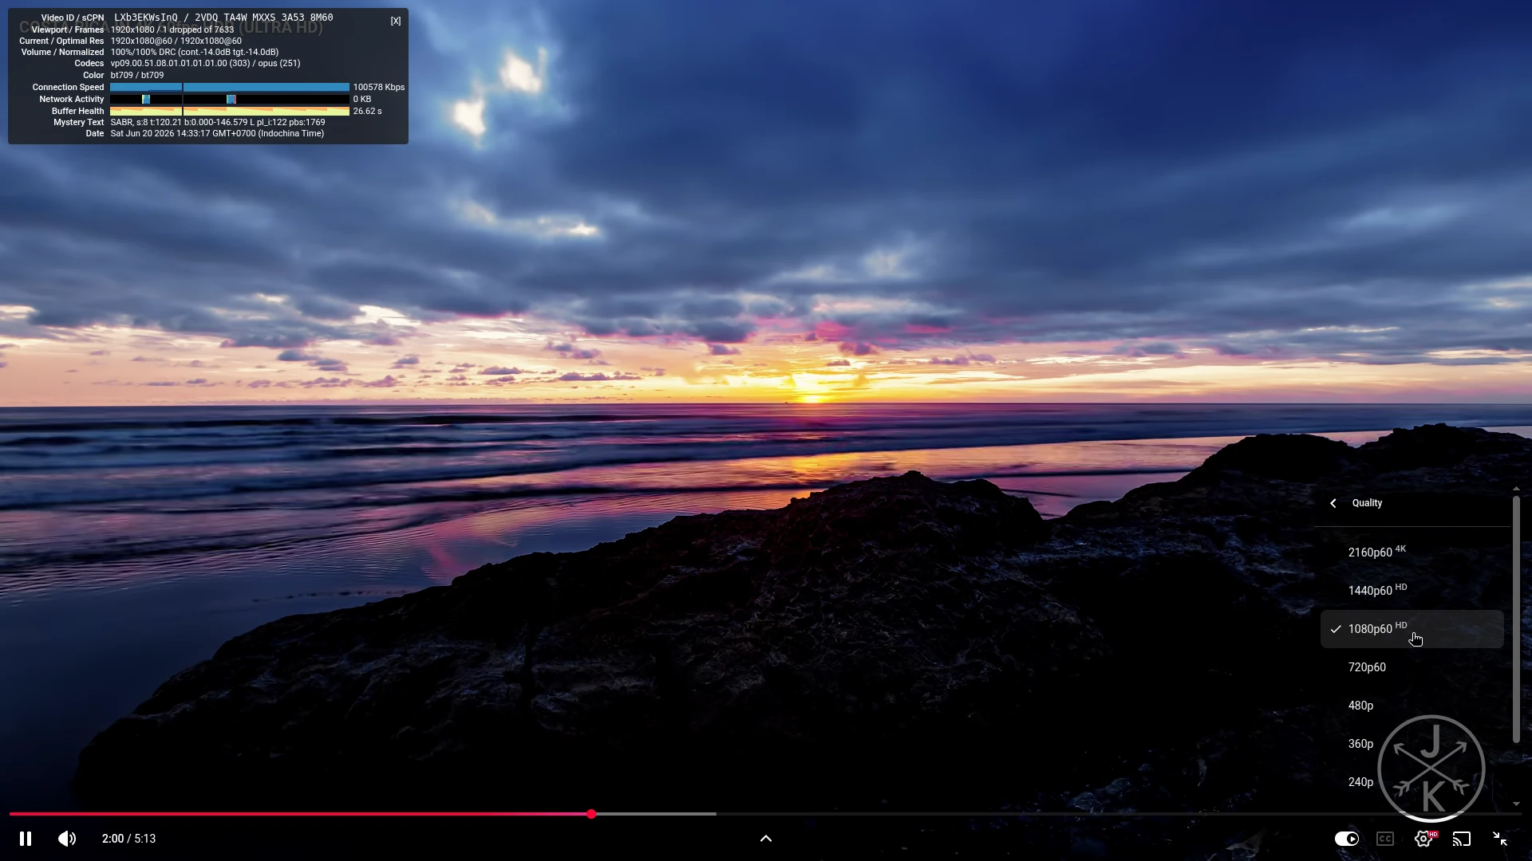1532x861 pixels.
Task: Enable closed captions
Action: (1385, 839)
